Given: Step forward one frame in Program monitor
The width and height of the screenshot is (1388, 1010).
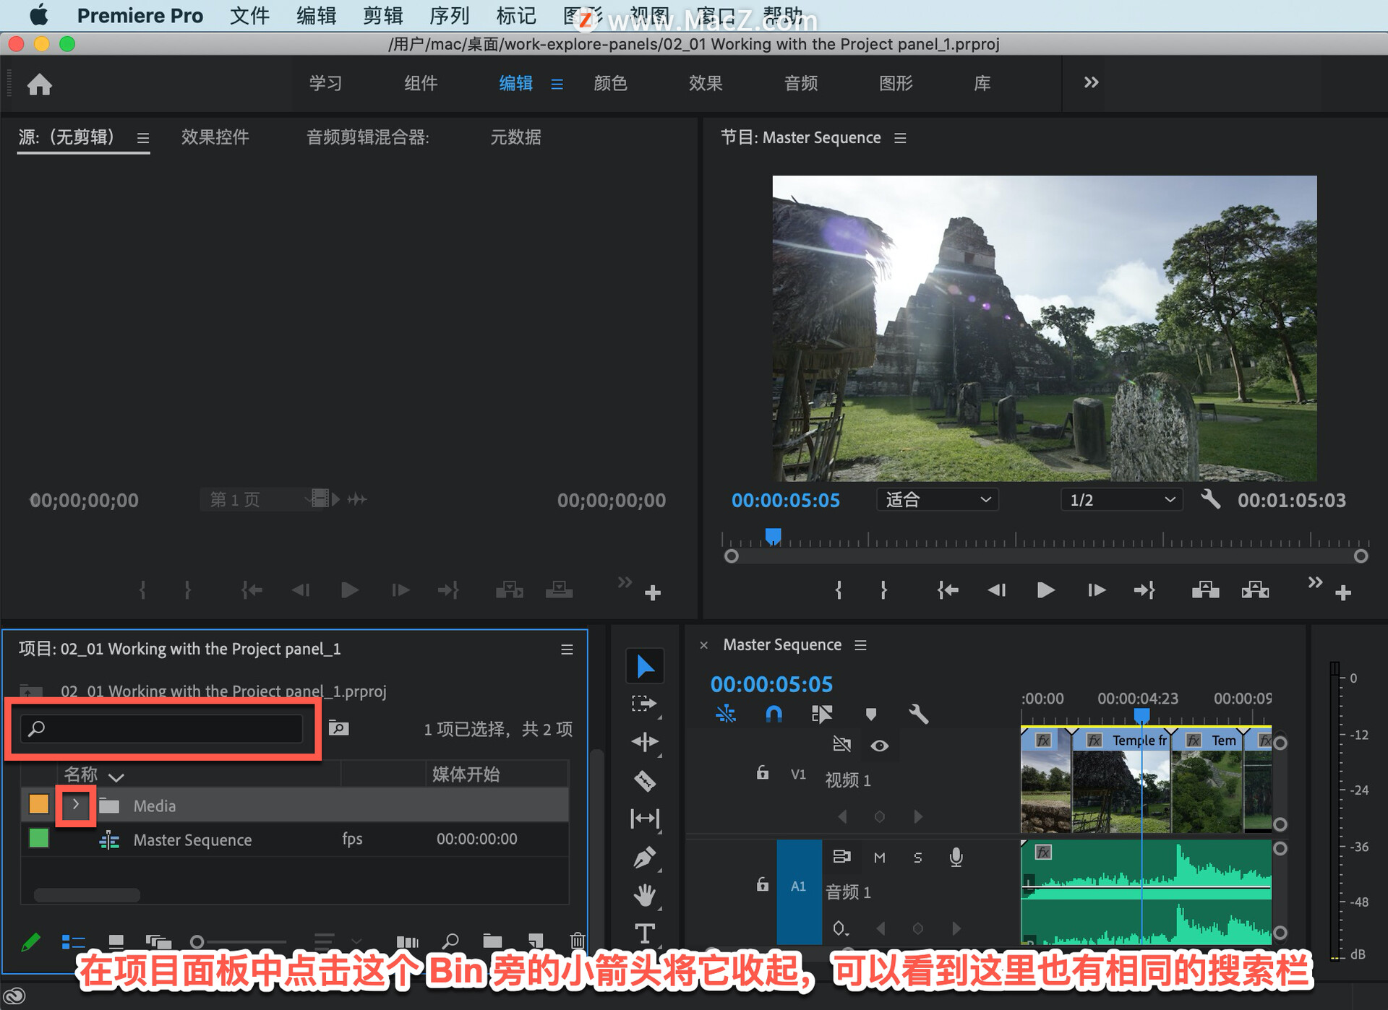Looking at the screenshot, I should tap(1096, 590).
